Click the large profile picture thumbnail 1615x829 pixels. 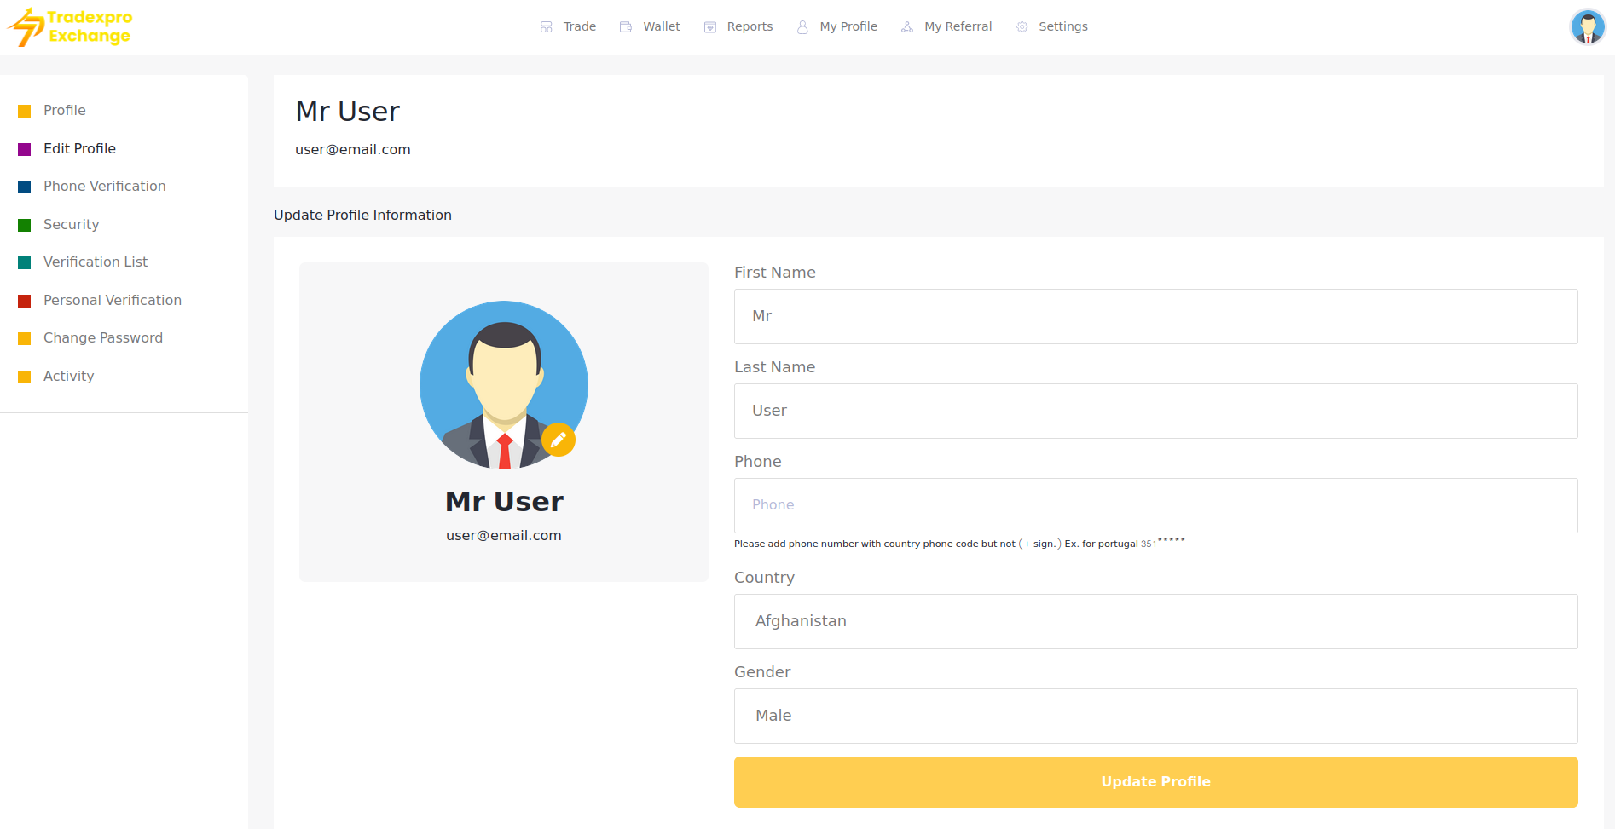[x=503, y=384]
